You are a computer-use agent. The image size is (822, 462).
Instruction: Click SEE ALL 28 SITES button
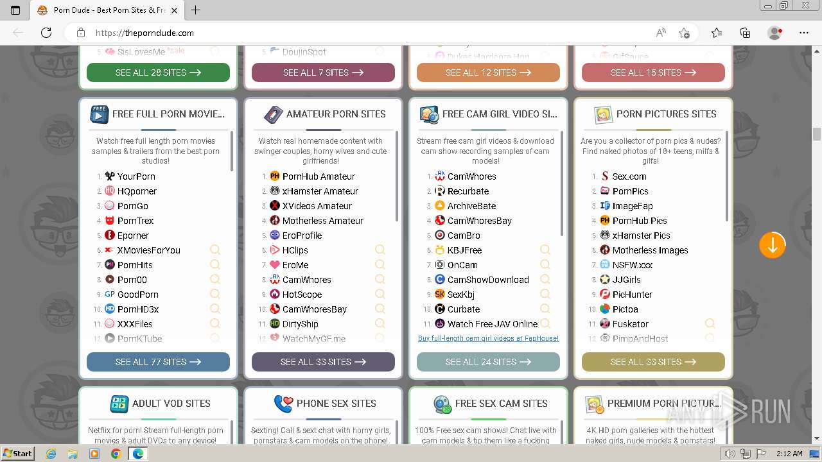158,73
